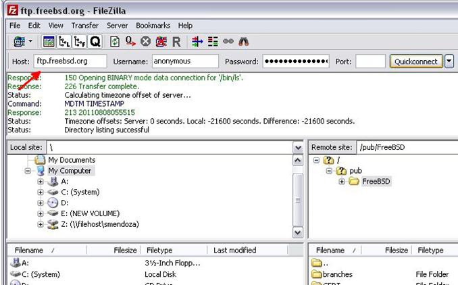Screen dimensions: 458x285
Task: Select the pub folder in remote tree
Action: point(355,171)
